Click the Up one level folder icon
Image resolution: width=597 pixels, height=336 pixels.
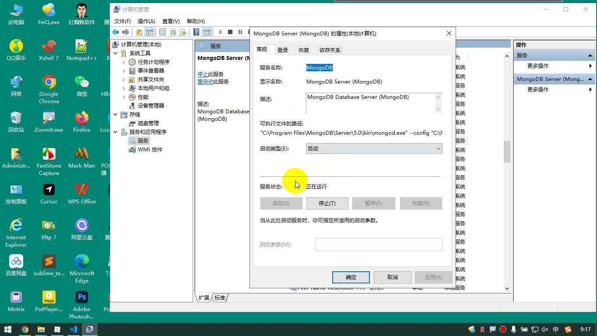click(139, 32)
